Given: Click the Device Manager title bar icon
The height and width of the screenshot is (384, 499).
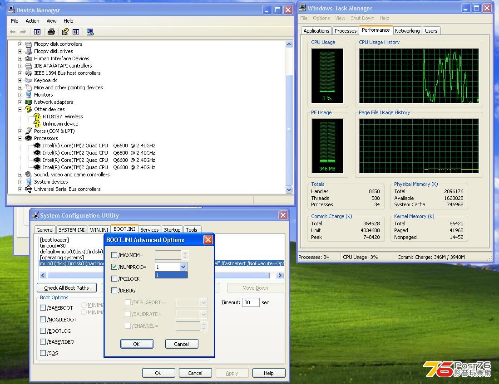Looking at the screenshot, I should 11,10.
